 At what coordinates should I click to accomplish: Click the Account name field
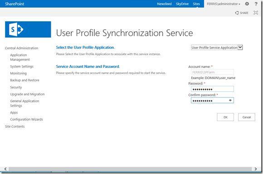coord(212,72)
